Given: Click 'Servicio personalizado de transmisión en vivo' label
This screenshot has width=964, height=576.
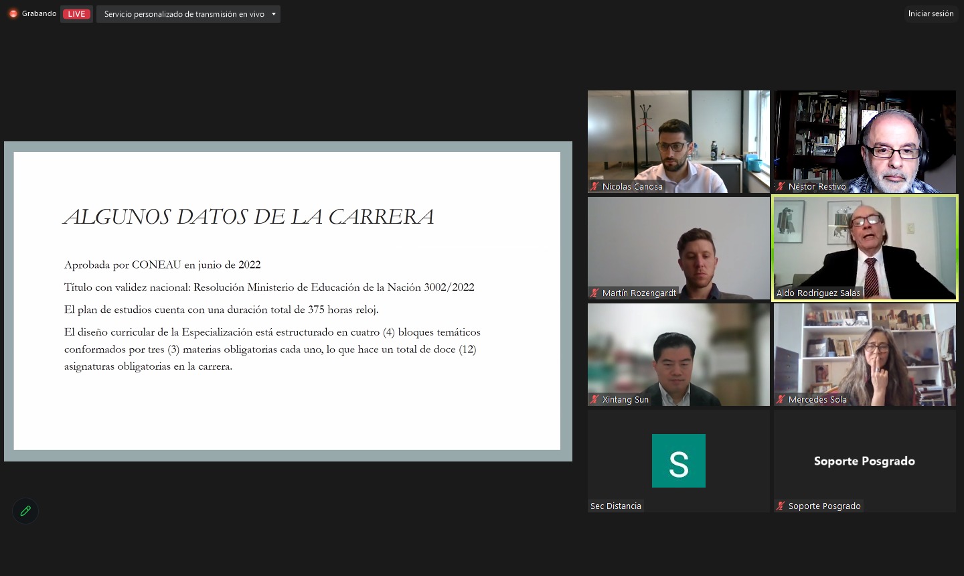Looking at the screenshot, I should (184, 14).
